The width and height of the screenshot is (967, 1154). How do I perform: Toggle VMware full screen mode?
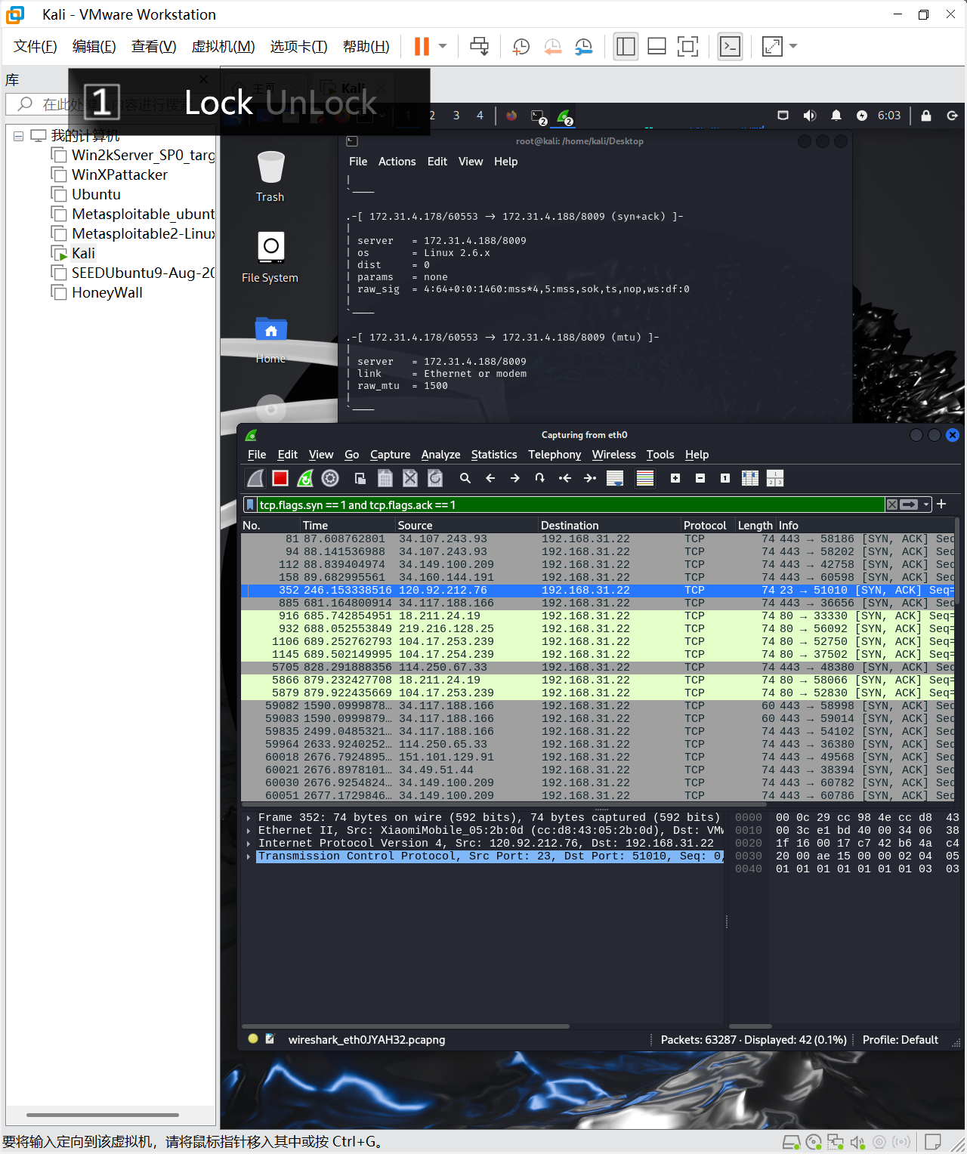click(688, 47)
